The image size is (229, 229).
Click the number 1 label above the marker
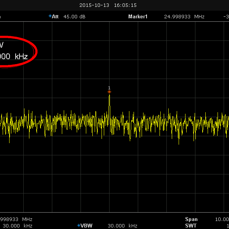[109, 88]
